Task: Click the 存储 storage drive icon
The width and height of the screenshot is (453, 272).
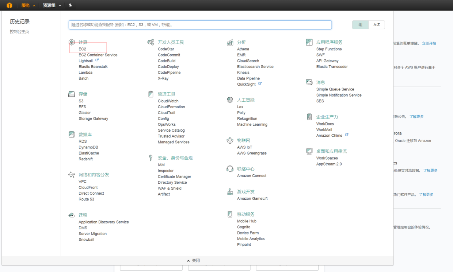Action: (x=72, y=94)
